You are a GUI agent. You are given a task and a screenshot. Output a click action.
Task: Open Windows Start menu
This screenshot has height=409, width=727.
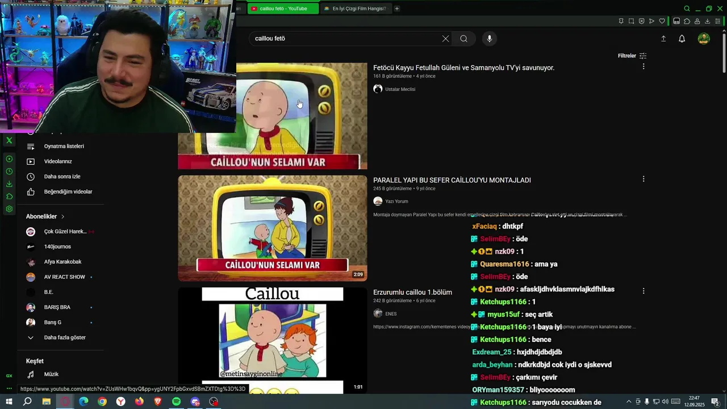9,402
